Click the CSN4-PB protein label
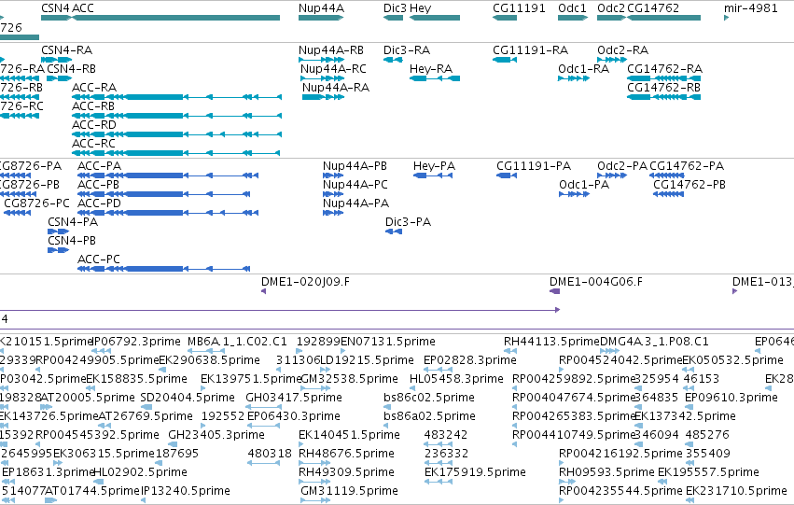The image size is (794, 505). pos(72,241)
